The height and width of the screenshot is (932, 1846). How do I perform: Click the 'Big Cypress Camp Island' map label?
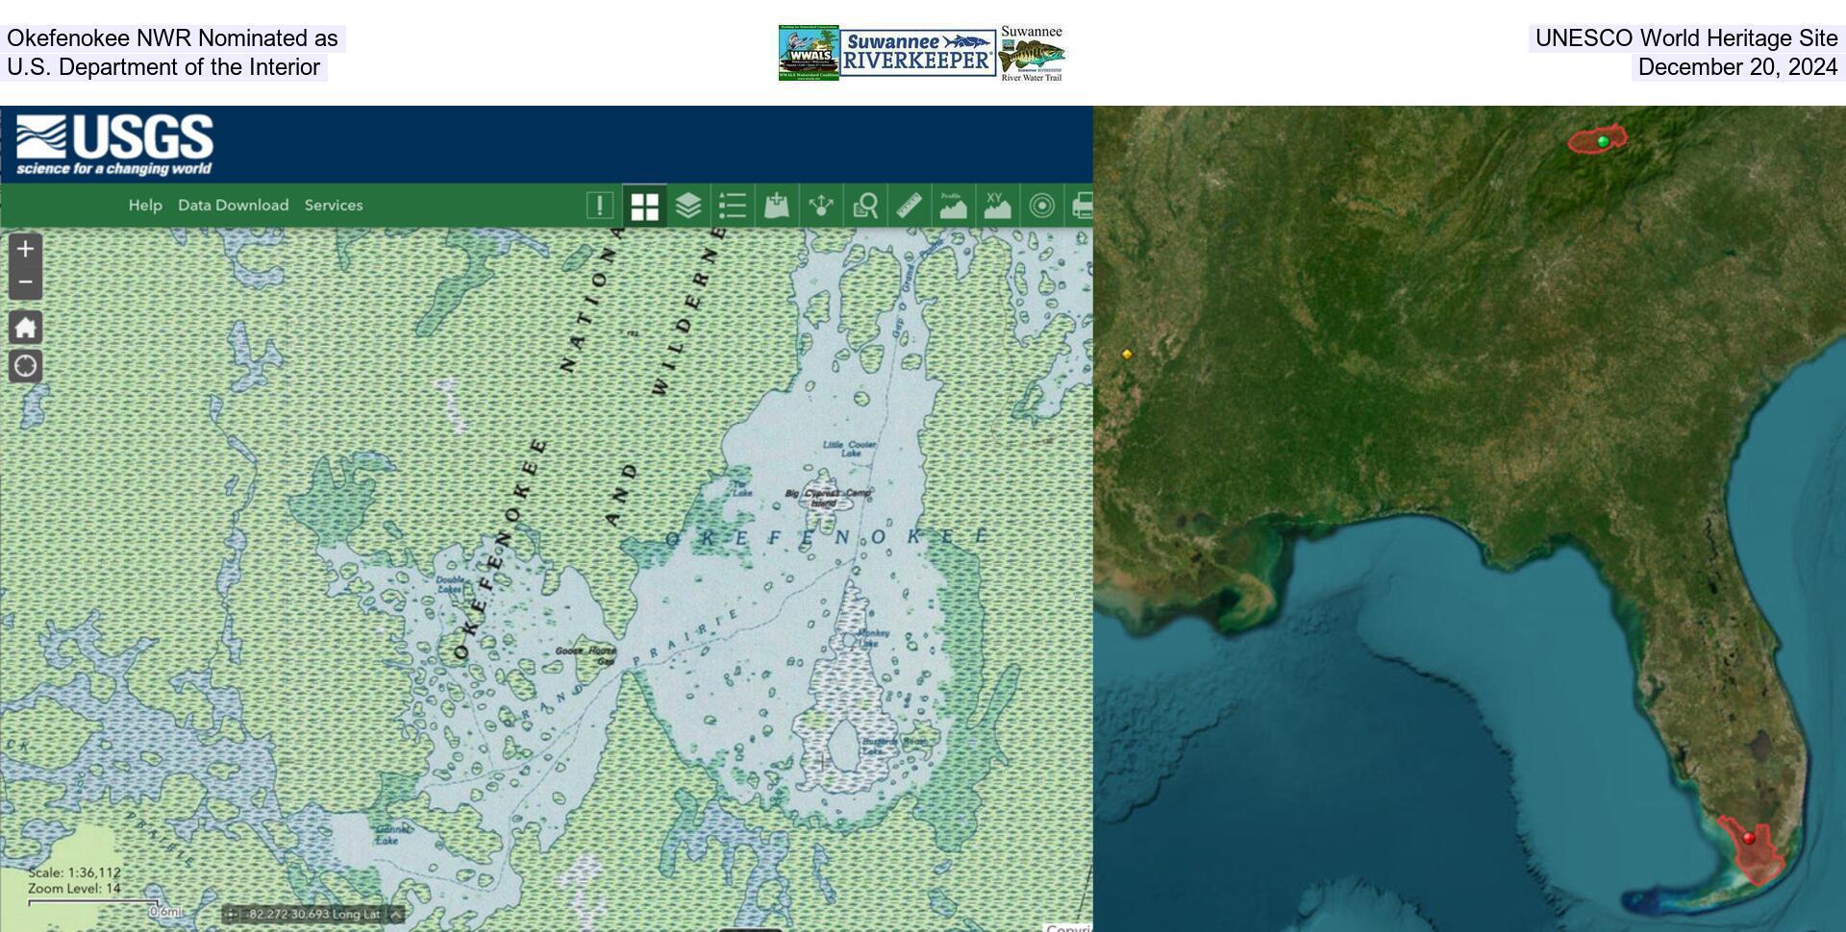(828, 498)
